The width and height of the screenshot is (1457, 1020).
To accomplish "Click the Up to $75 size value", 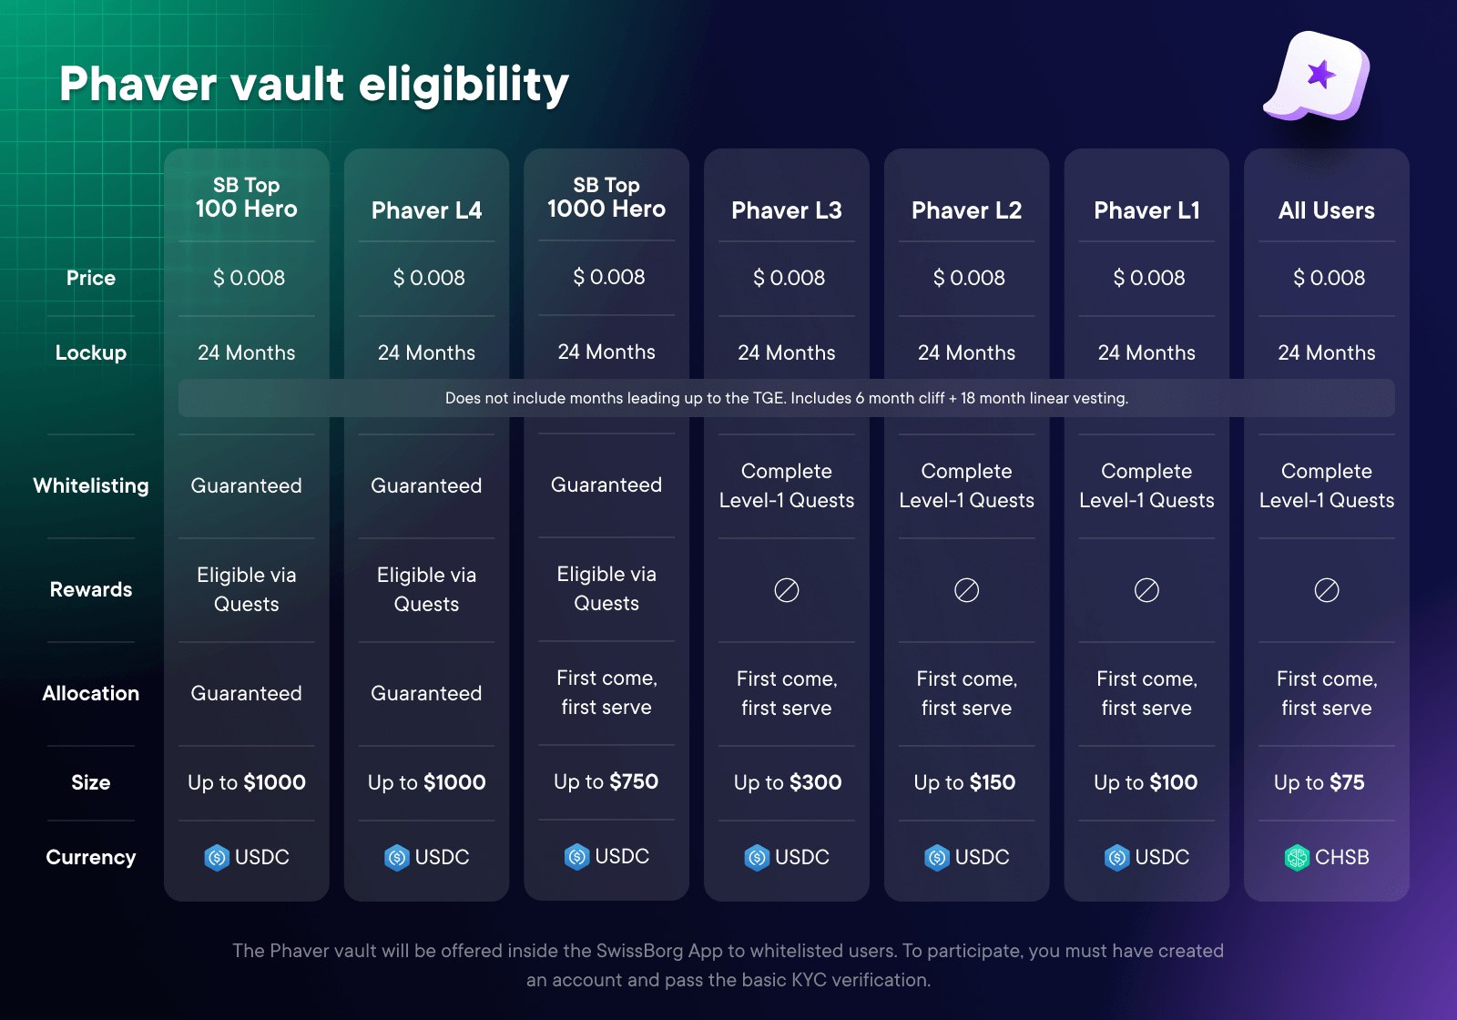I will (1319, 782).
